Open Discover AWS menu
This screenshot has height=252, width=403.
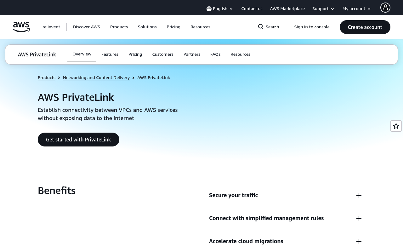(x=87, y=27)
